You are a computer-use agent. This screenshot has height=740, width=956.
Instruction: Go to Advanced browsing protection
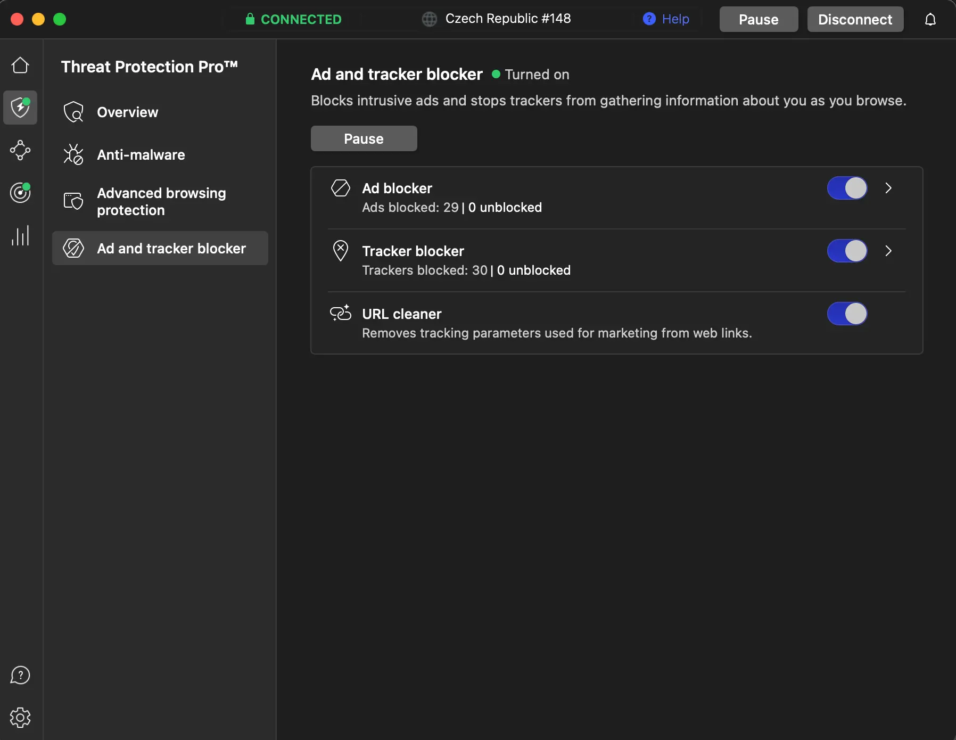point(161,202)
